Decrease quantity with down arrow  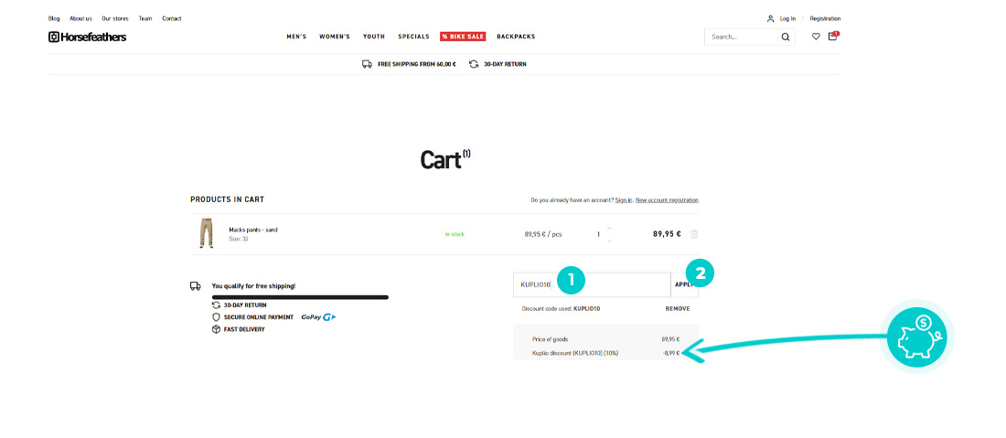[x=610, y=240]
